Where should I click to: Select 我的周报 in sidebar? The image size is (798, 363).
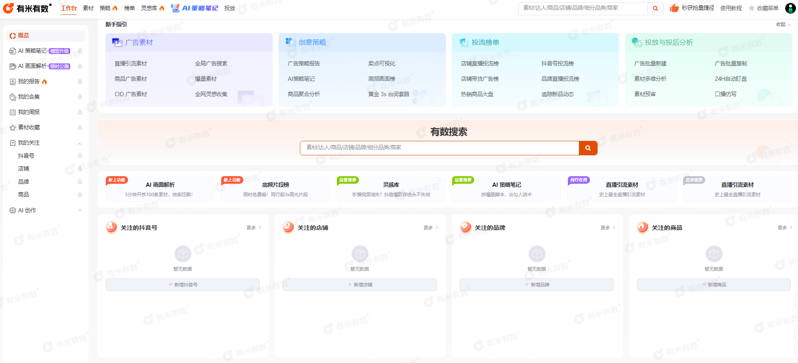tap(29, 112)
